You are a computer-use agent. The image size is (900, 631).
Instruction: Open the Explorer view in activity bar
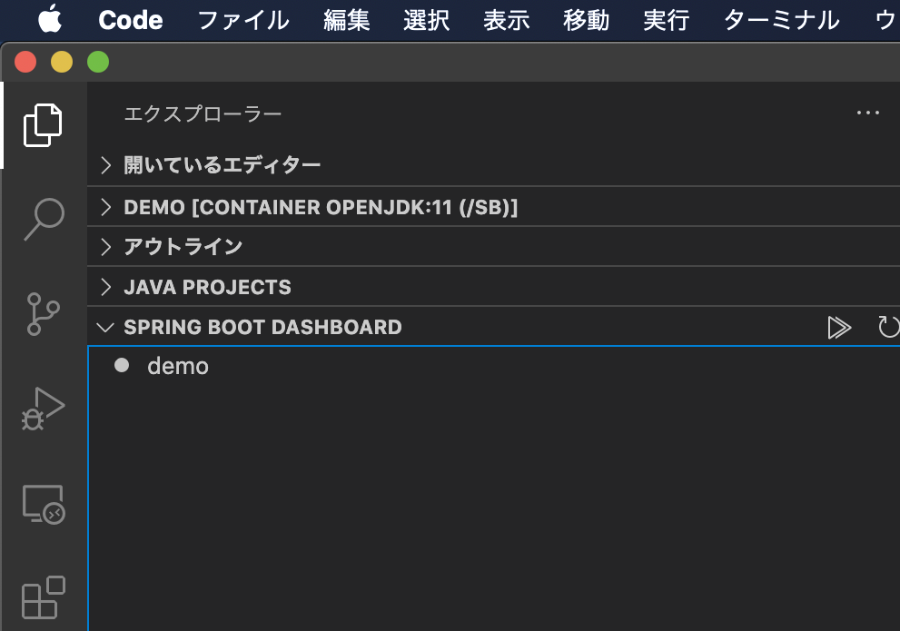[43, 125]
